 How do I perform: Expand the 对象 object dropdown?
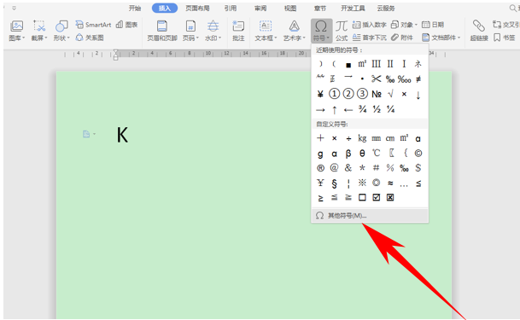click(404, 25)
